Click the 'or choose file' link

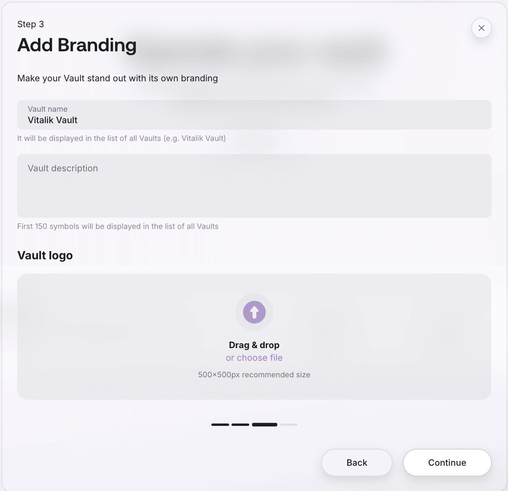[254, 358]
